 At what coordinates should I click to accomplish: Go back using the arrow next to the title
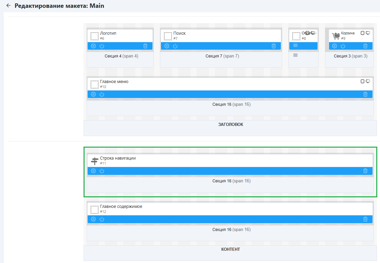click(8, 6)
